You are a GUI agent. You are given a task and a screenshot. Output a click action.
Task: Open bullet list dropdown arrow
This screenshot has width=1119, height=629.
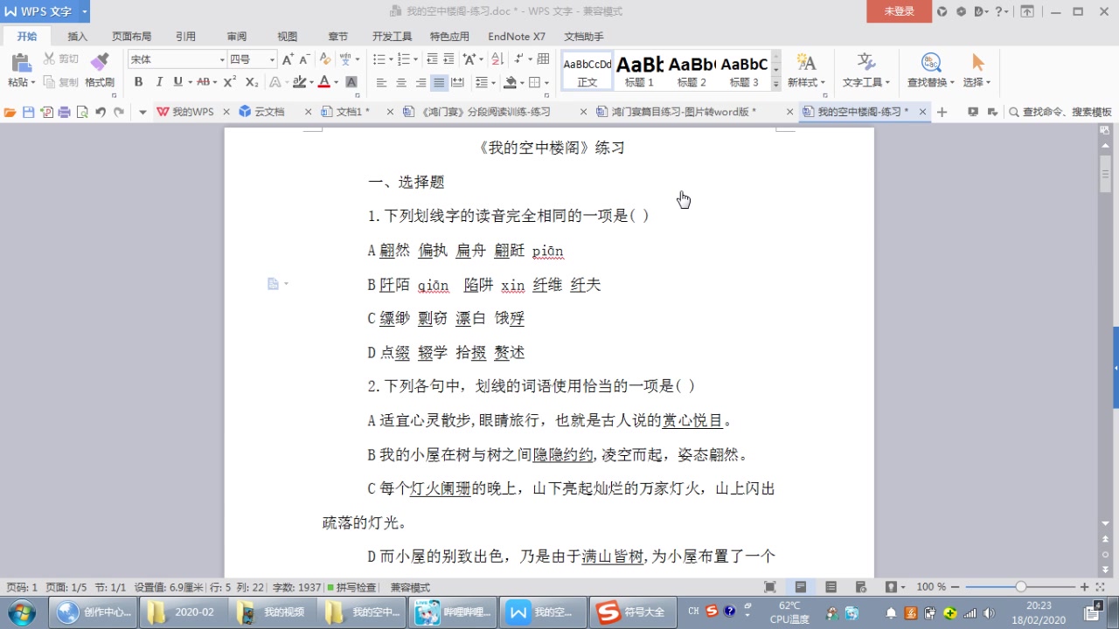pyautogui.click(x=392, y=59)
